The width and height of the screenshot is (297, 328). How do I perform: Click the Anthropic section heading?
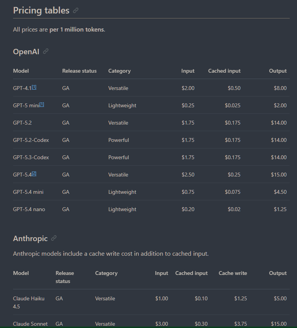pyautogui.click(x=30, y=238)
